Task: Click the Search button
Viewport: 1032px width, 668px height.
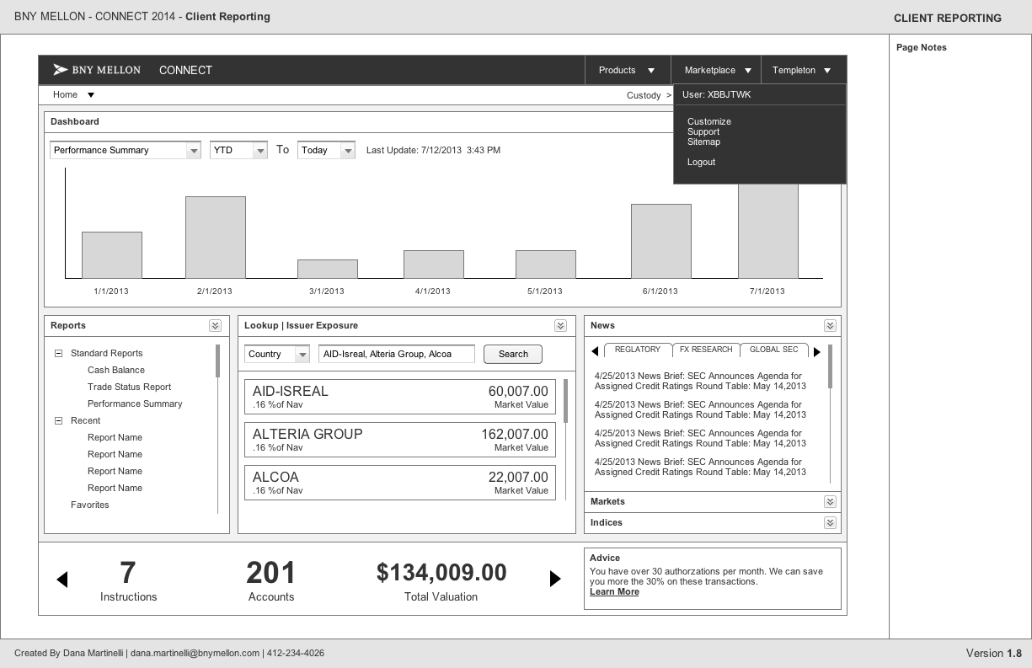Action: click(x=513, y=355)
